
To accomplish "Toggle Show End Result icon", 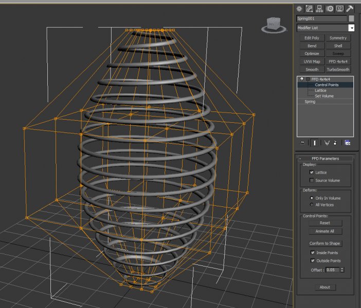I will 314,143.
